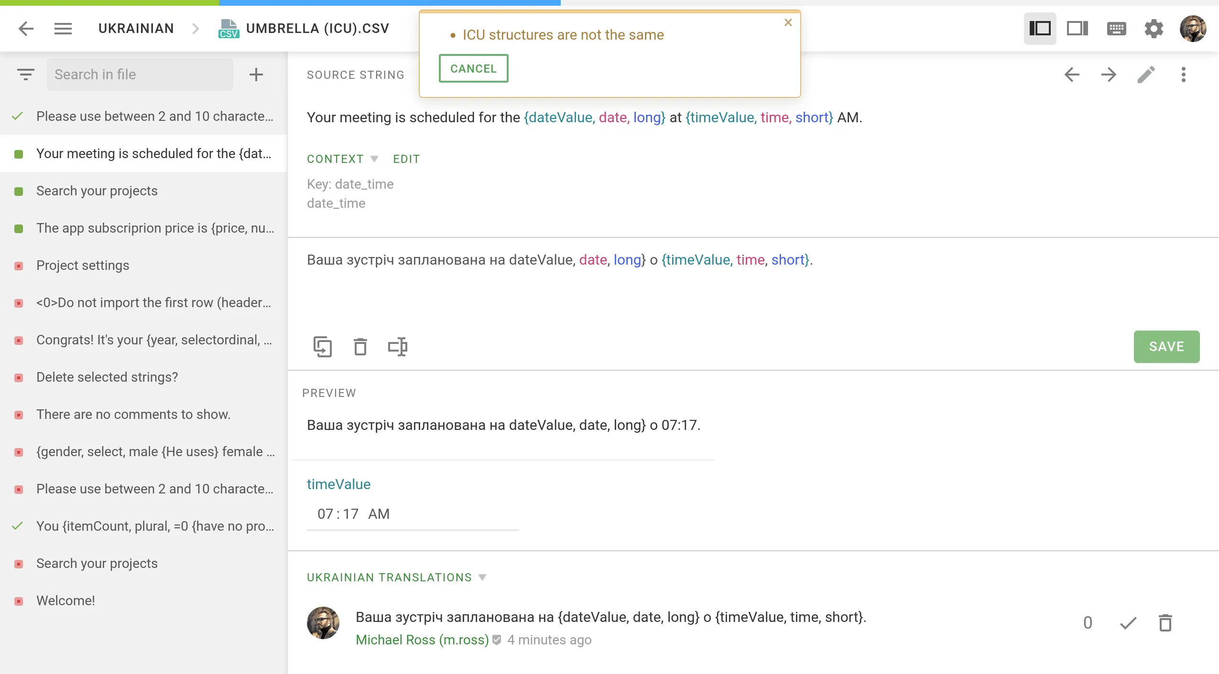This screenshot has width=1219, height=674.
Task: Toggle the keyboard shortcuts panel
Action: (1116, 29)
